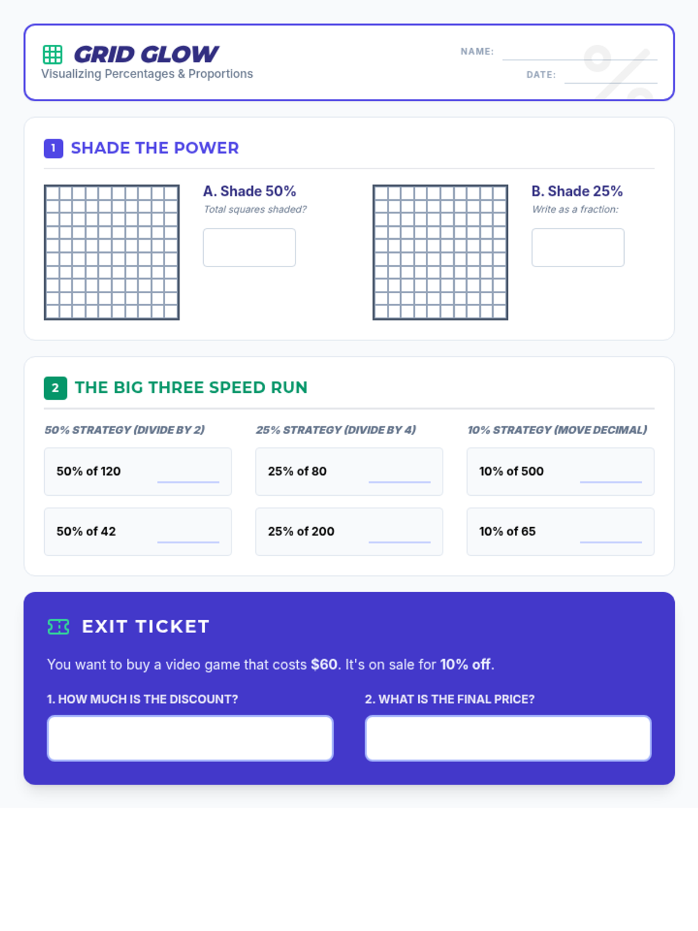Click the Name line in the header
The width and height of the screenshot is (698, 931).
pos(580,59)
